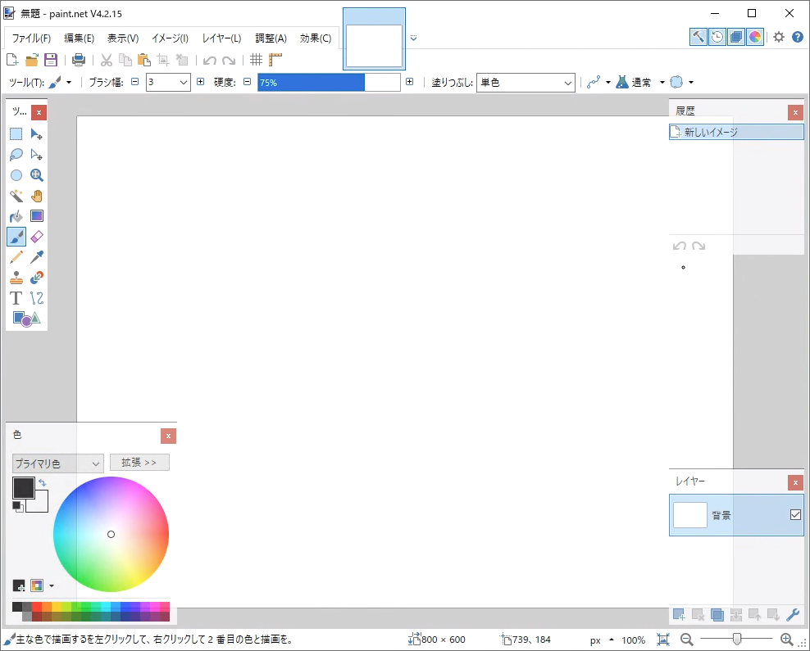Choose the Eraser tool
Viewport: 810px width, 651px height.
pyautogui.click(x=37, y=237)
